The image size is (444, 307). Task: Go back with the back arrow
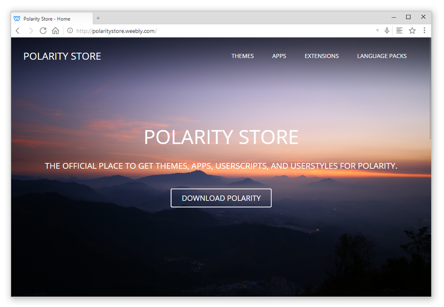click(18, 31)
